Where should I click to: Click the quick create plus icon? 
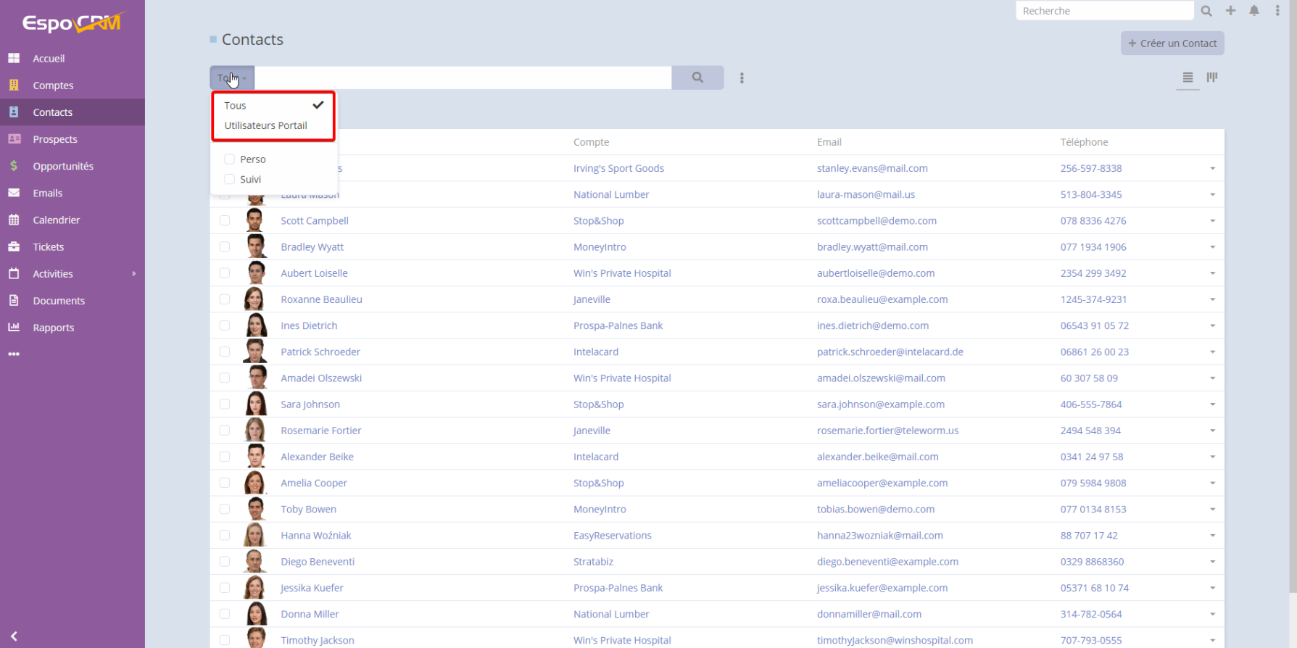coord(1230,11)
